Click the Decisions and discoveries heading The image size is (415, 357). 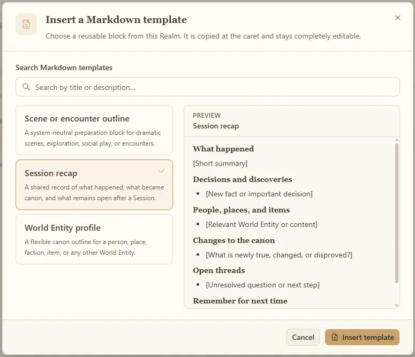click(243, 179)
